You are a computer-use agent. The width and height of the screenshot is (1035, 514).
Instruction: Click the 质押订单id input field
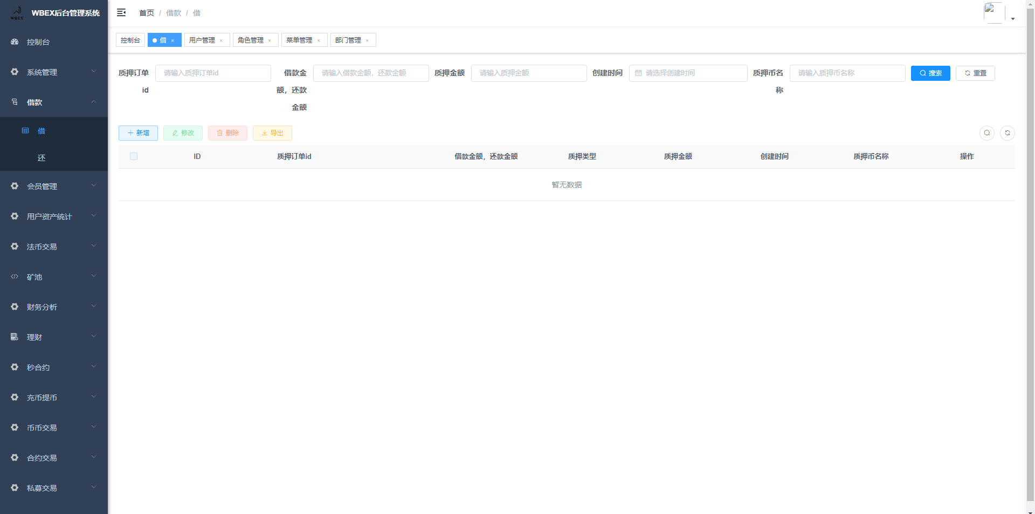[x=213, y=73]
